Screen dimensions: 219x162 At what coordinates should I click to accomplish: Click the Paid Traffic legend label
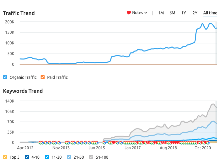(x=57, y=77)
